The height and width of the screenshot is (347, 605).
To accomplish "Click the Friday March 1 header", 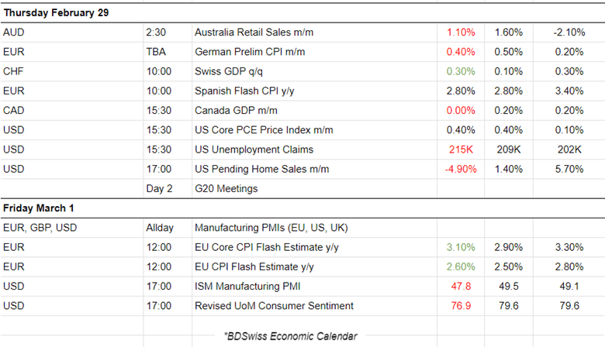I will [x=37, y=208].
